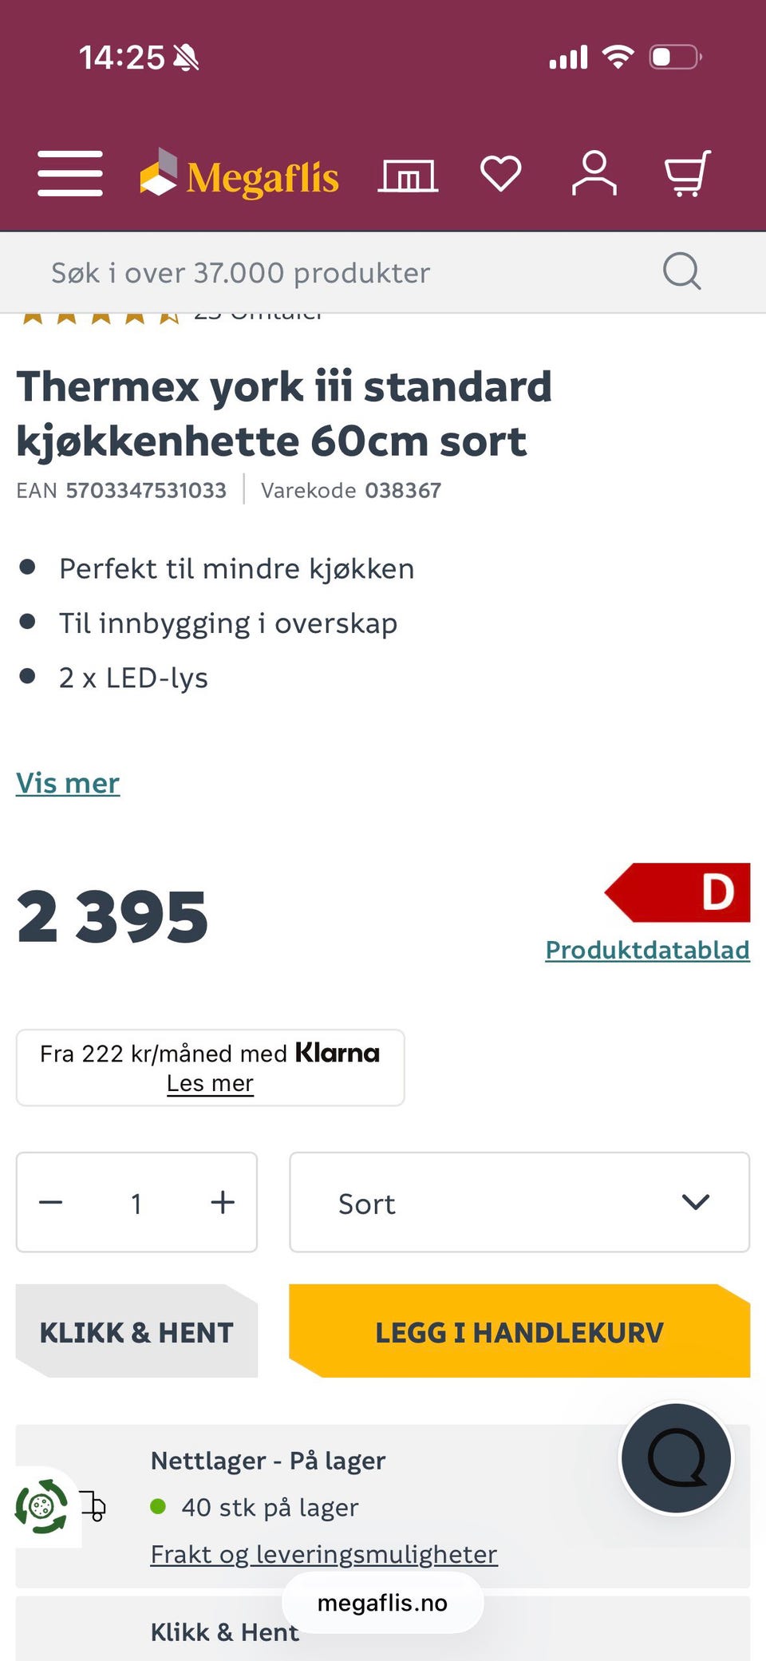Open favorites heart icon
Image resolution: width=766 pixels, height=1661 pixels.
pos(500,173)
